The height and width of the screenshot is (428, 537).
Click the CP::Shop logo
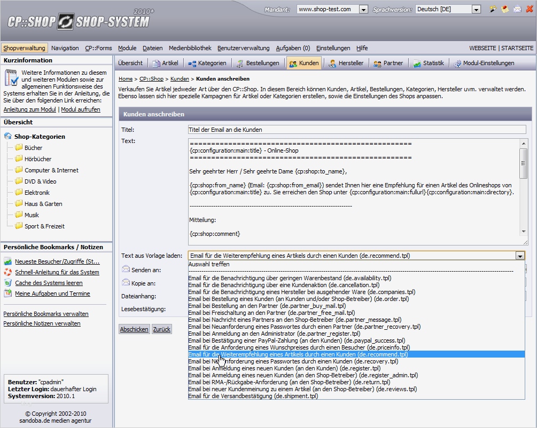(79, 21)
